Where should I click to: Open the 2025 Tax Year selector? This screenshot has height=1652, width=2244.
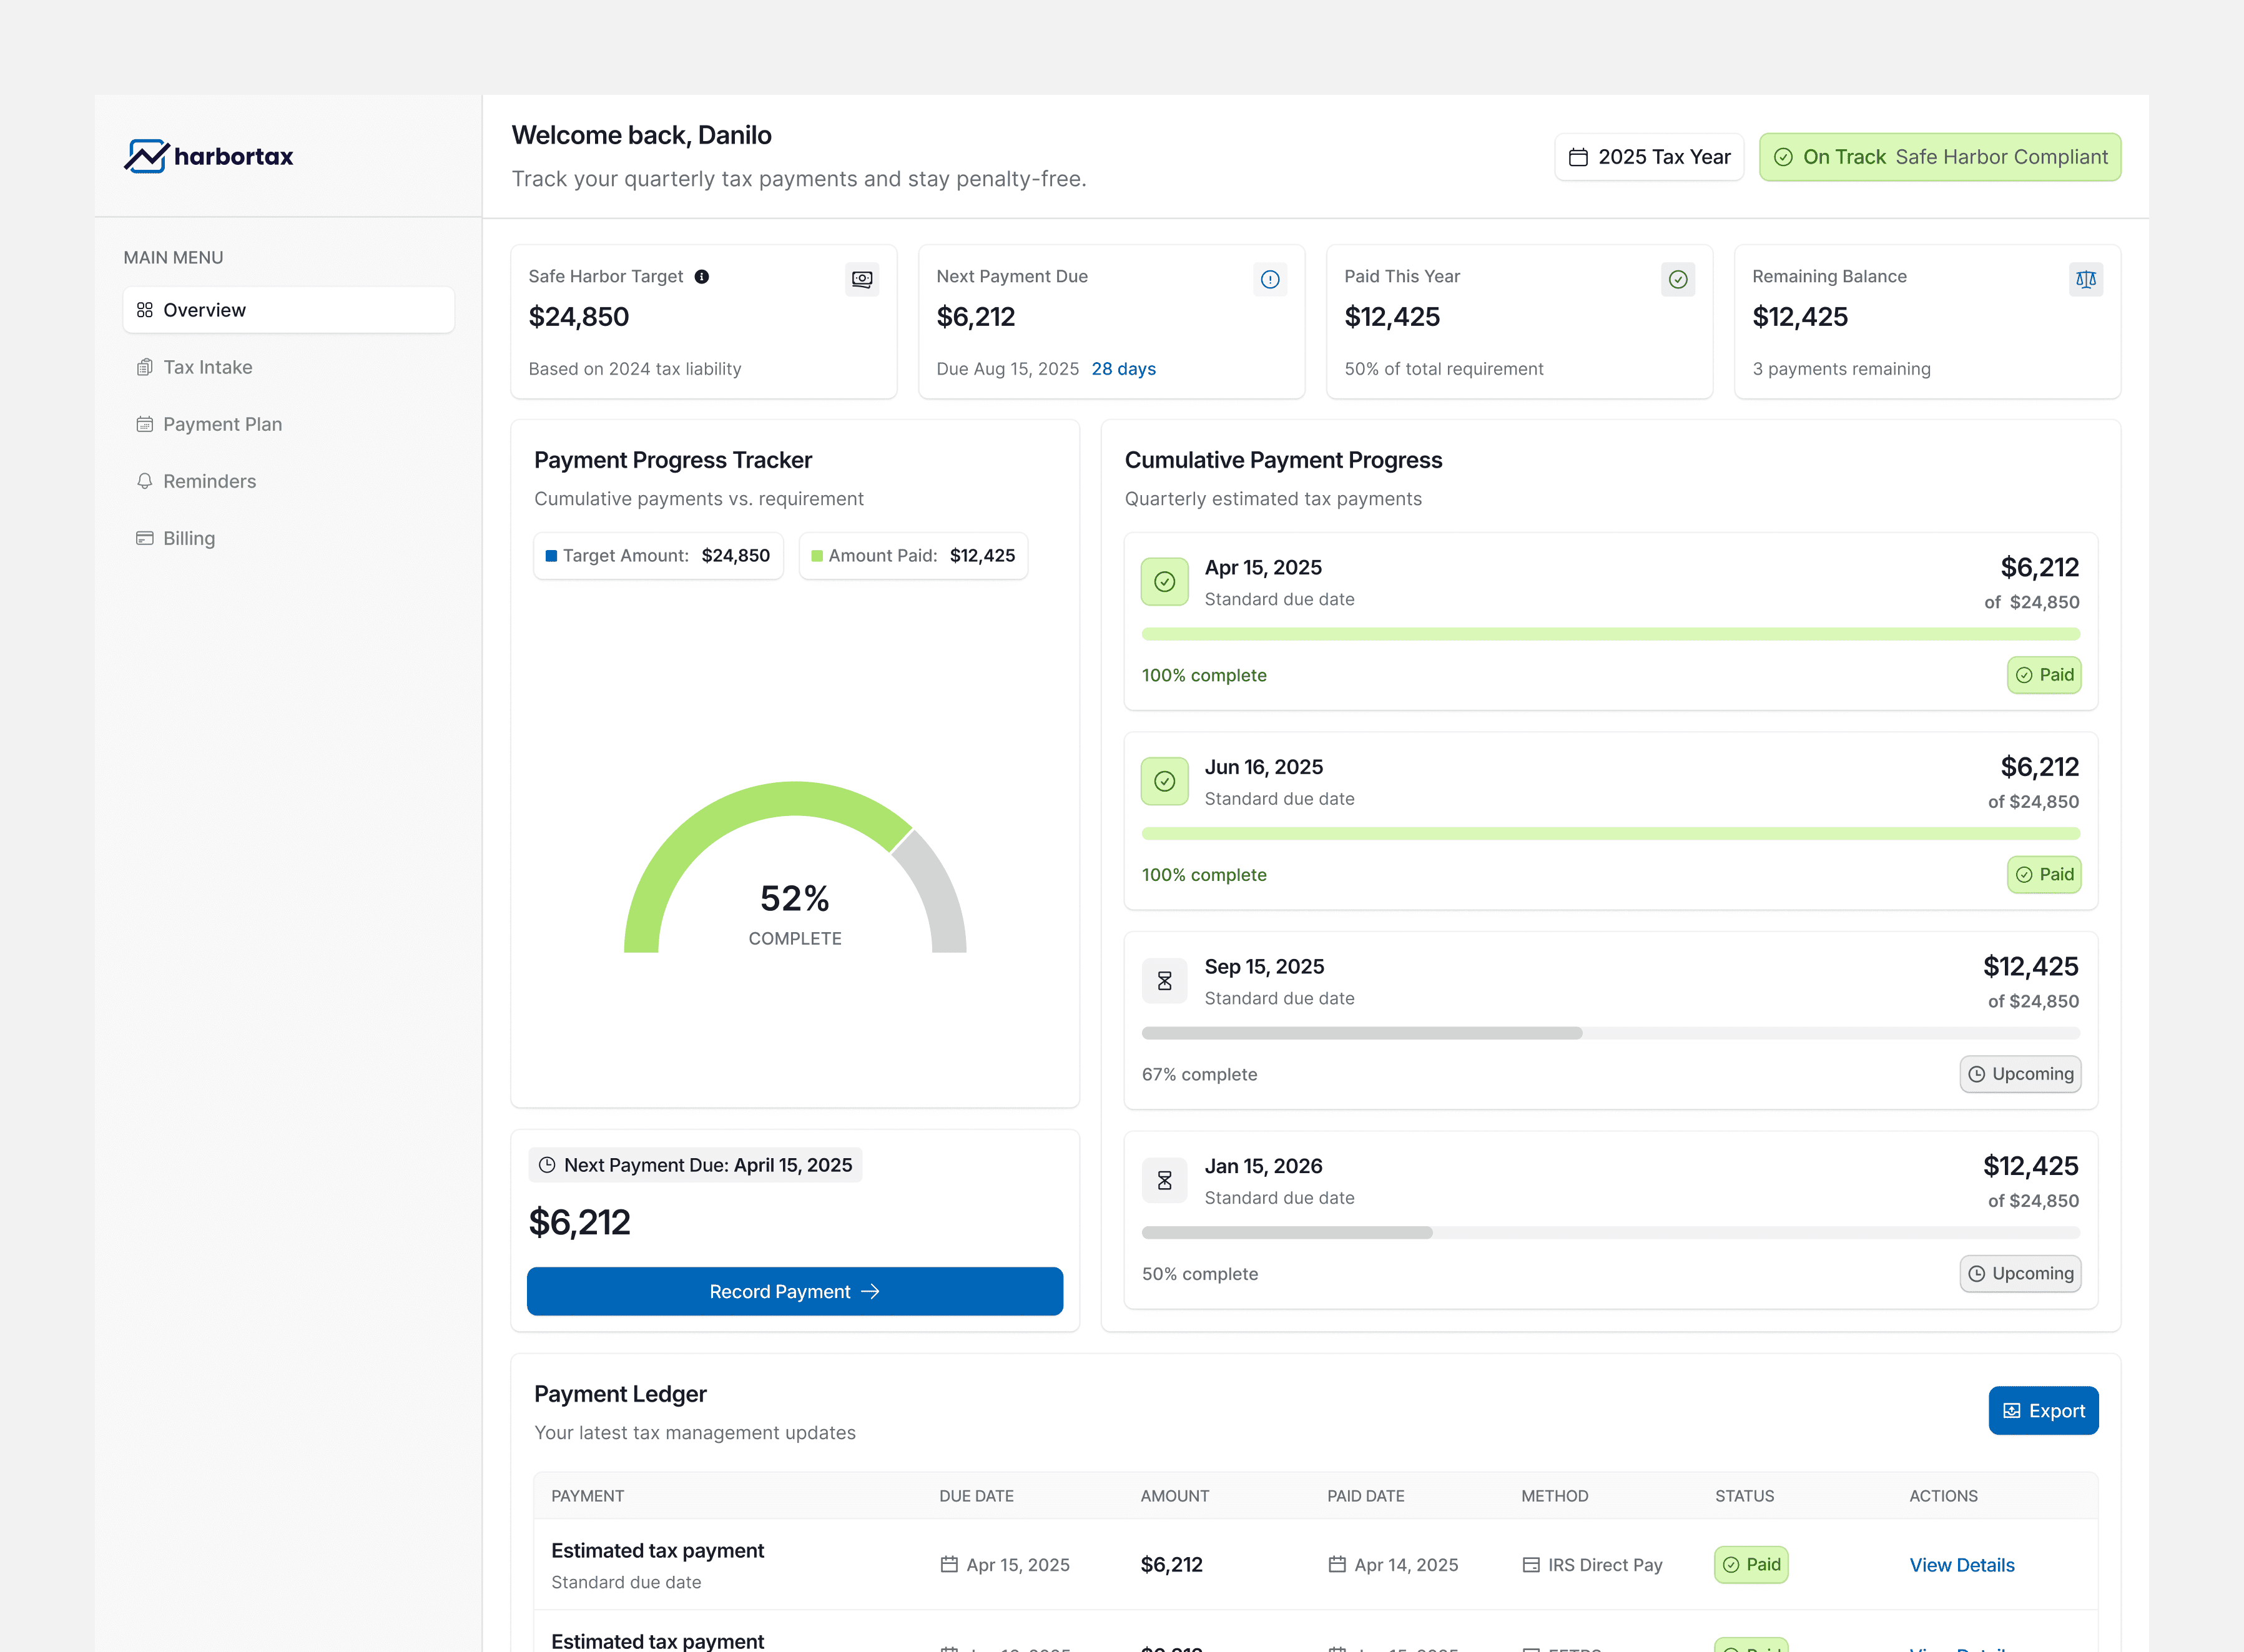point(1649,157)
